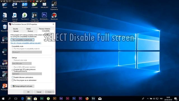The width and height of the screenshot is (179, 101).
Task: Expand the recorder bar dropdown arrow
Action: tap(1, 1)
